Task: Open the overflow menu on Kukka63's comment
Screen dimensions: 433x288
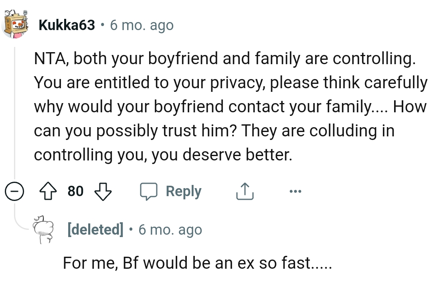Action: coord(295,191)
